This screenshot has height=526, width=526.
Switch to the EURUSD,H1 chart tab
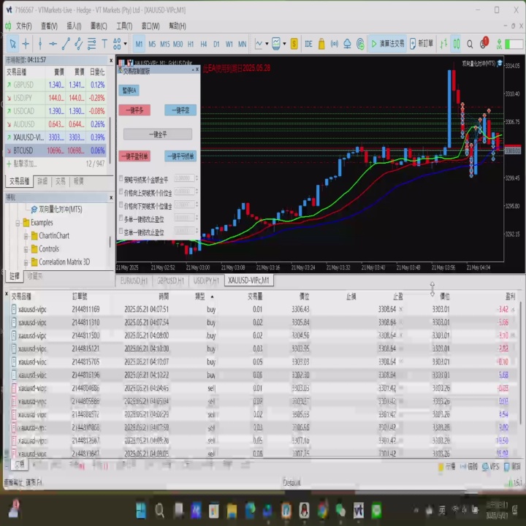click(133, 281)
